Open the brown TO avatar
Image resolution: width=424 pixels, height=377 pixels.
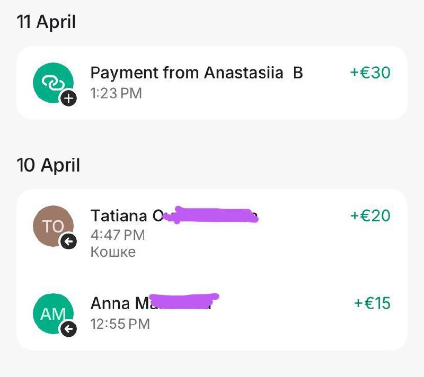52,226
